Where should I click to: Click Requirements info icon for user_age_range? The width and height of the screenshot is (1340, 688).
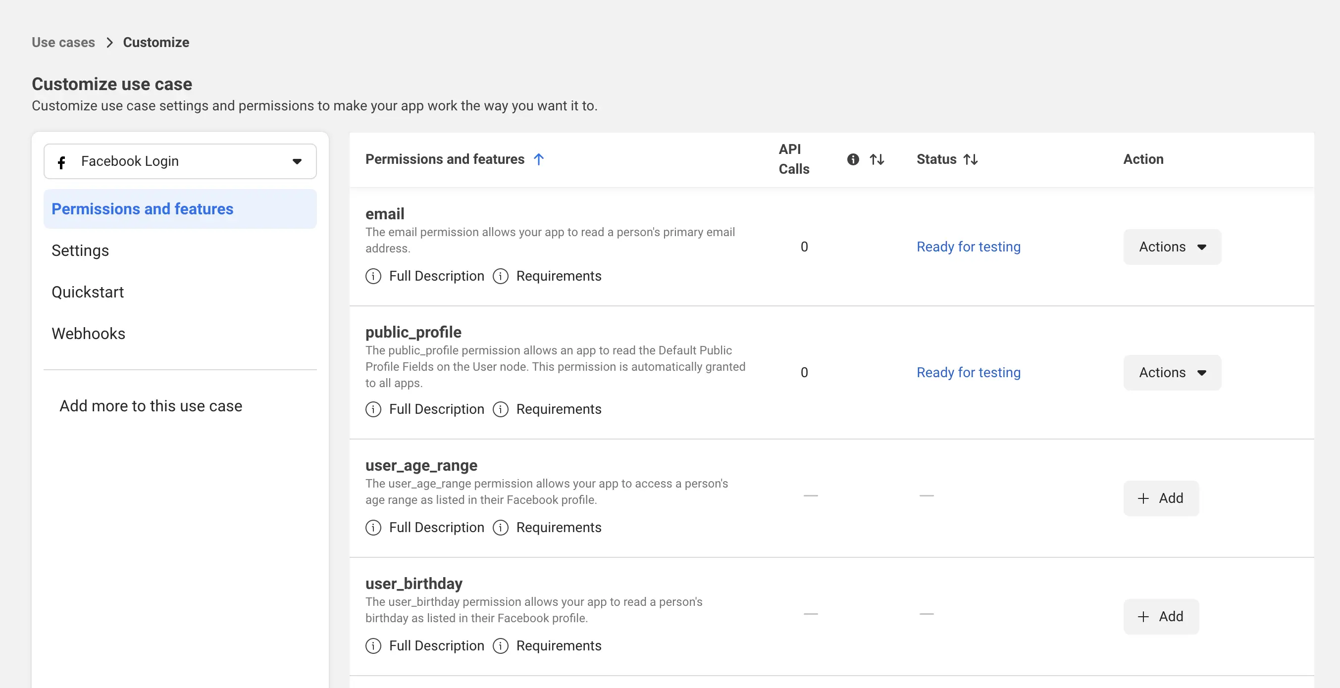click(501, 528)
